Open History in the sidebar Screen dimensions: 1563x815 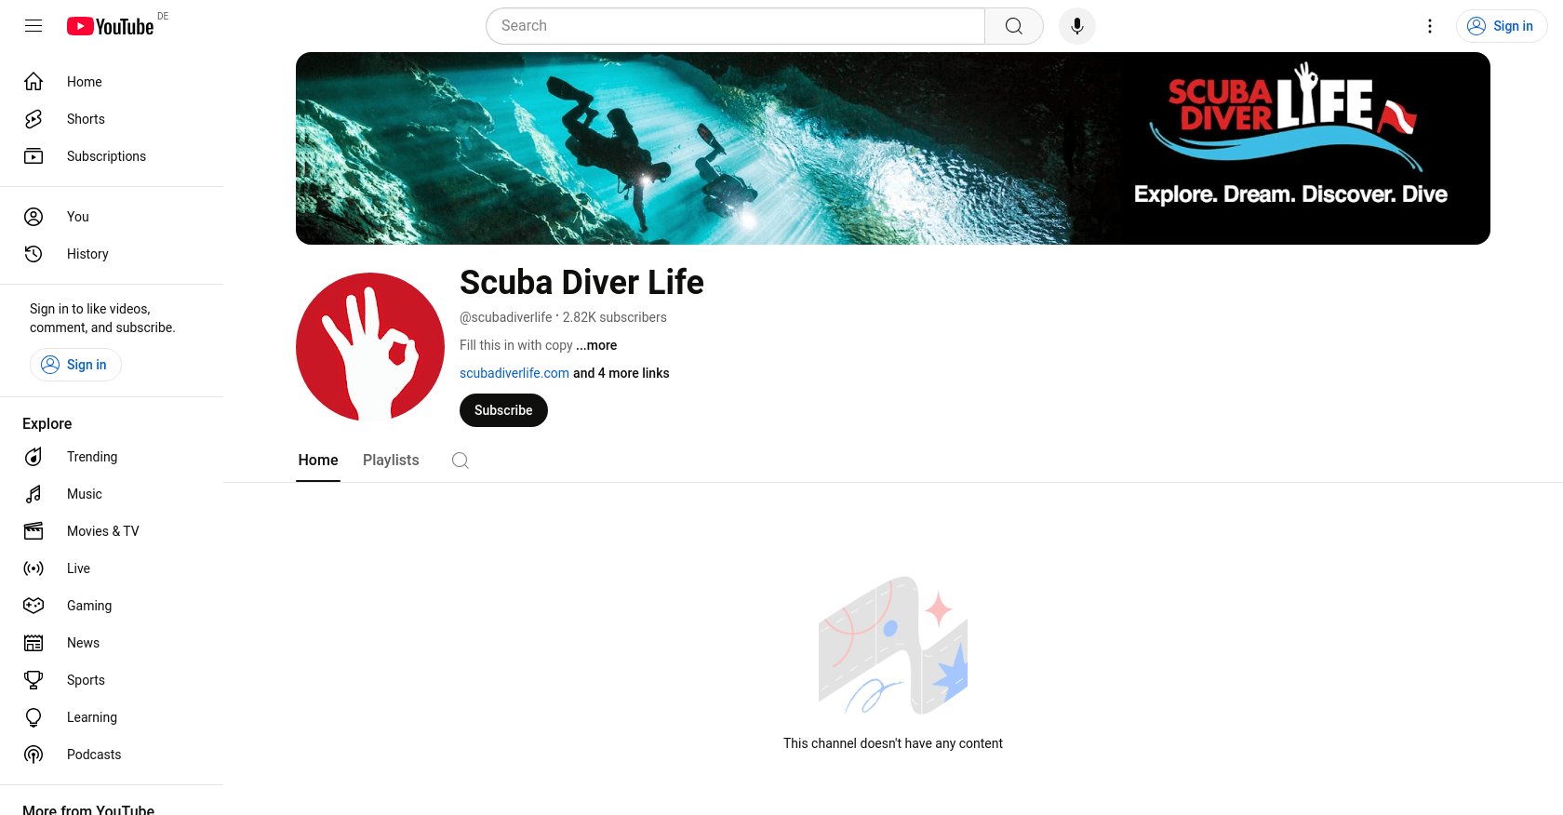click(87, 254)
